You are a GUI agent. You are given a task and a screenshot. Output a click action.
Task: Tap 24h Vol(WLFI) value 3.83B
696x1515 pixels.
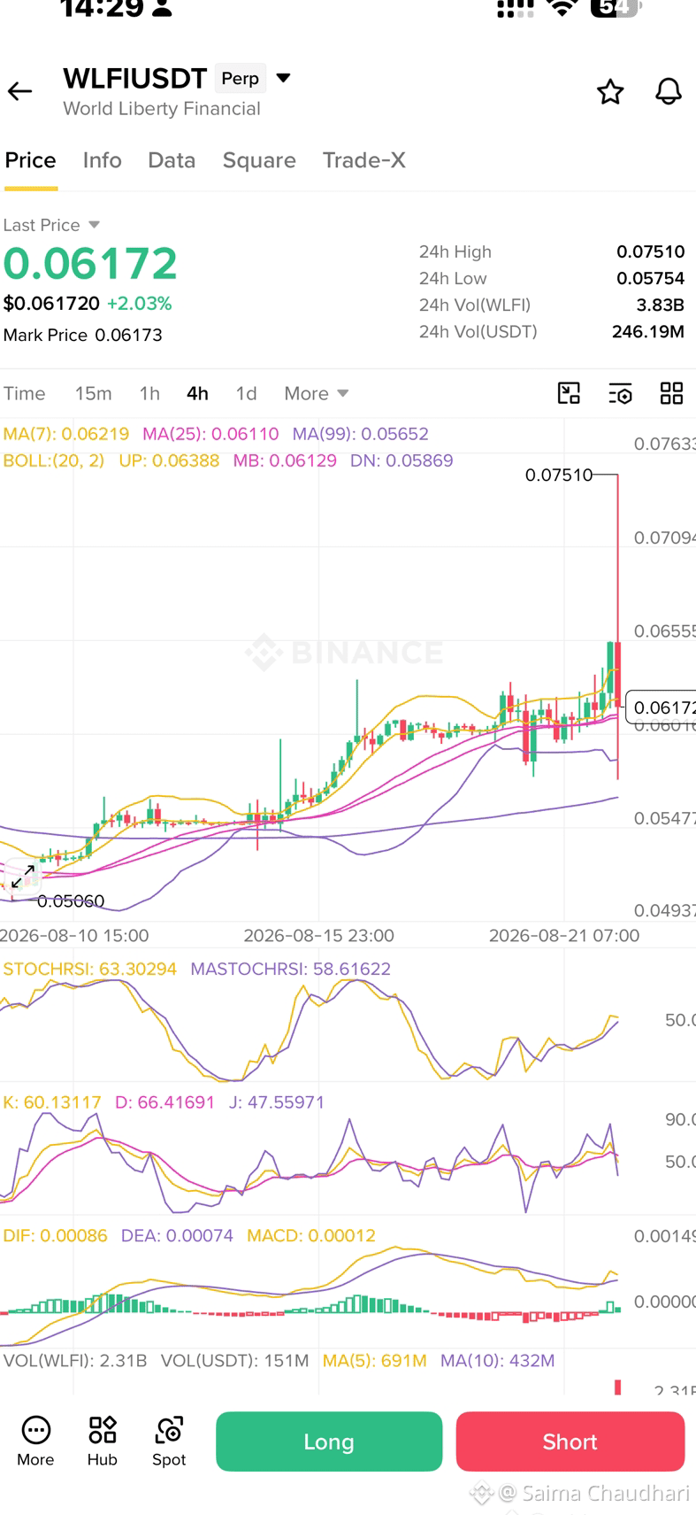661,305
